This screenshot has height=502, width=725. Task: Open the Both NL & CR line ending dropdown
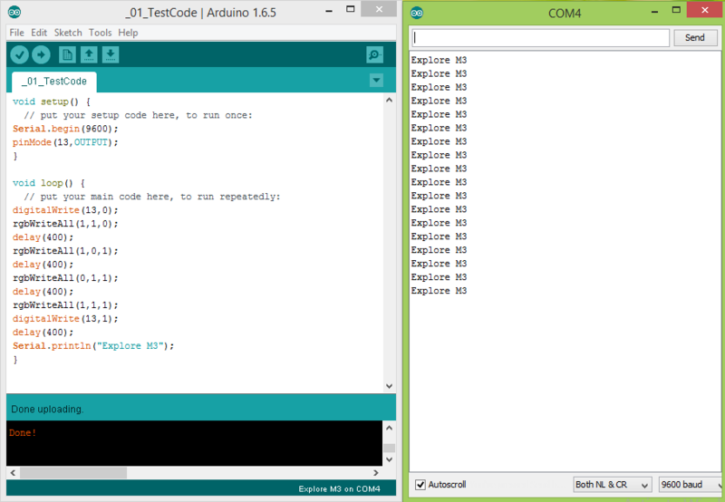pyautogui.click(x=613, y=485)
